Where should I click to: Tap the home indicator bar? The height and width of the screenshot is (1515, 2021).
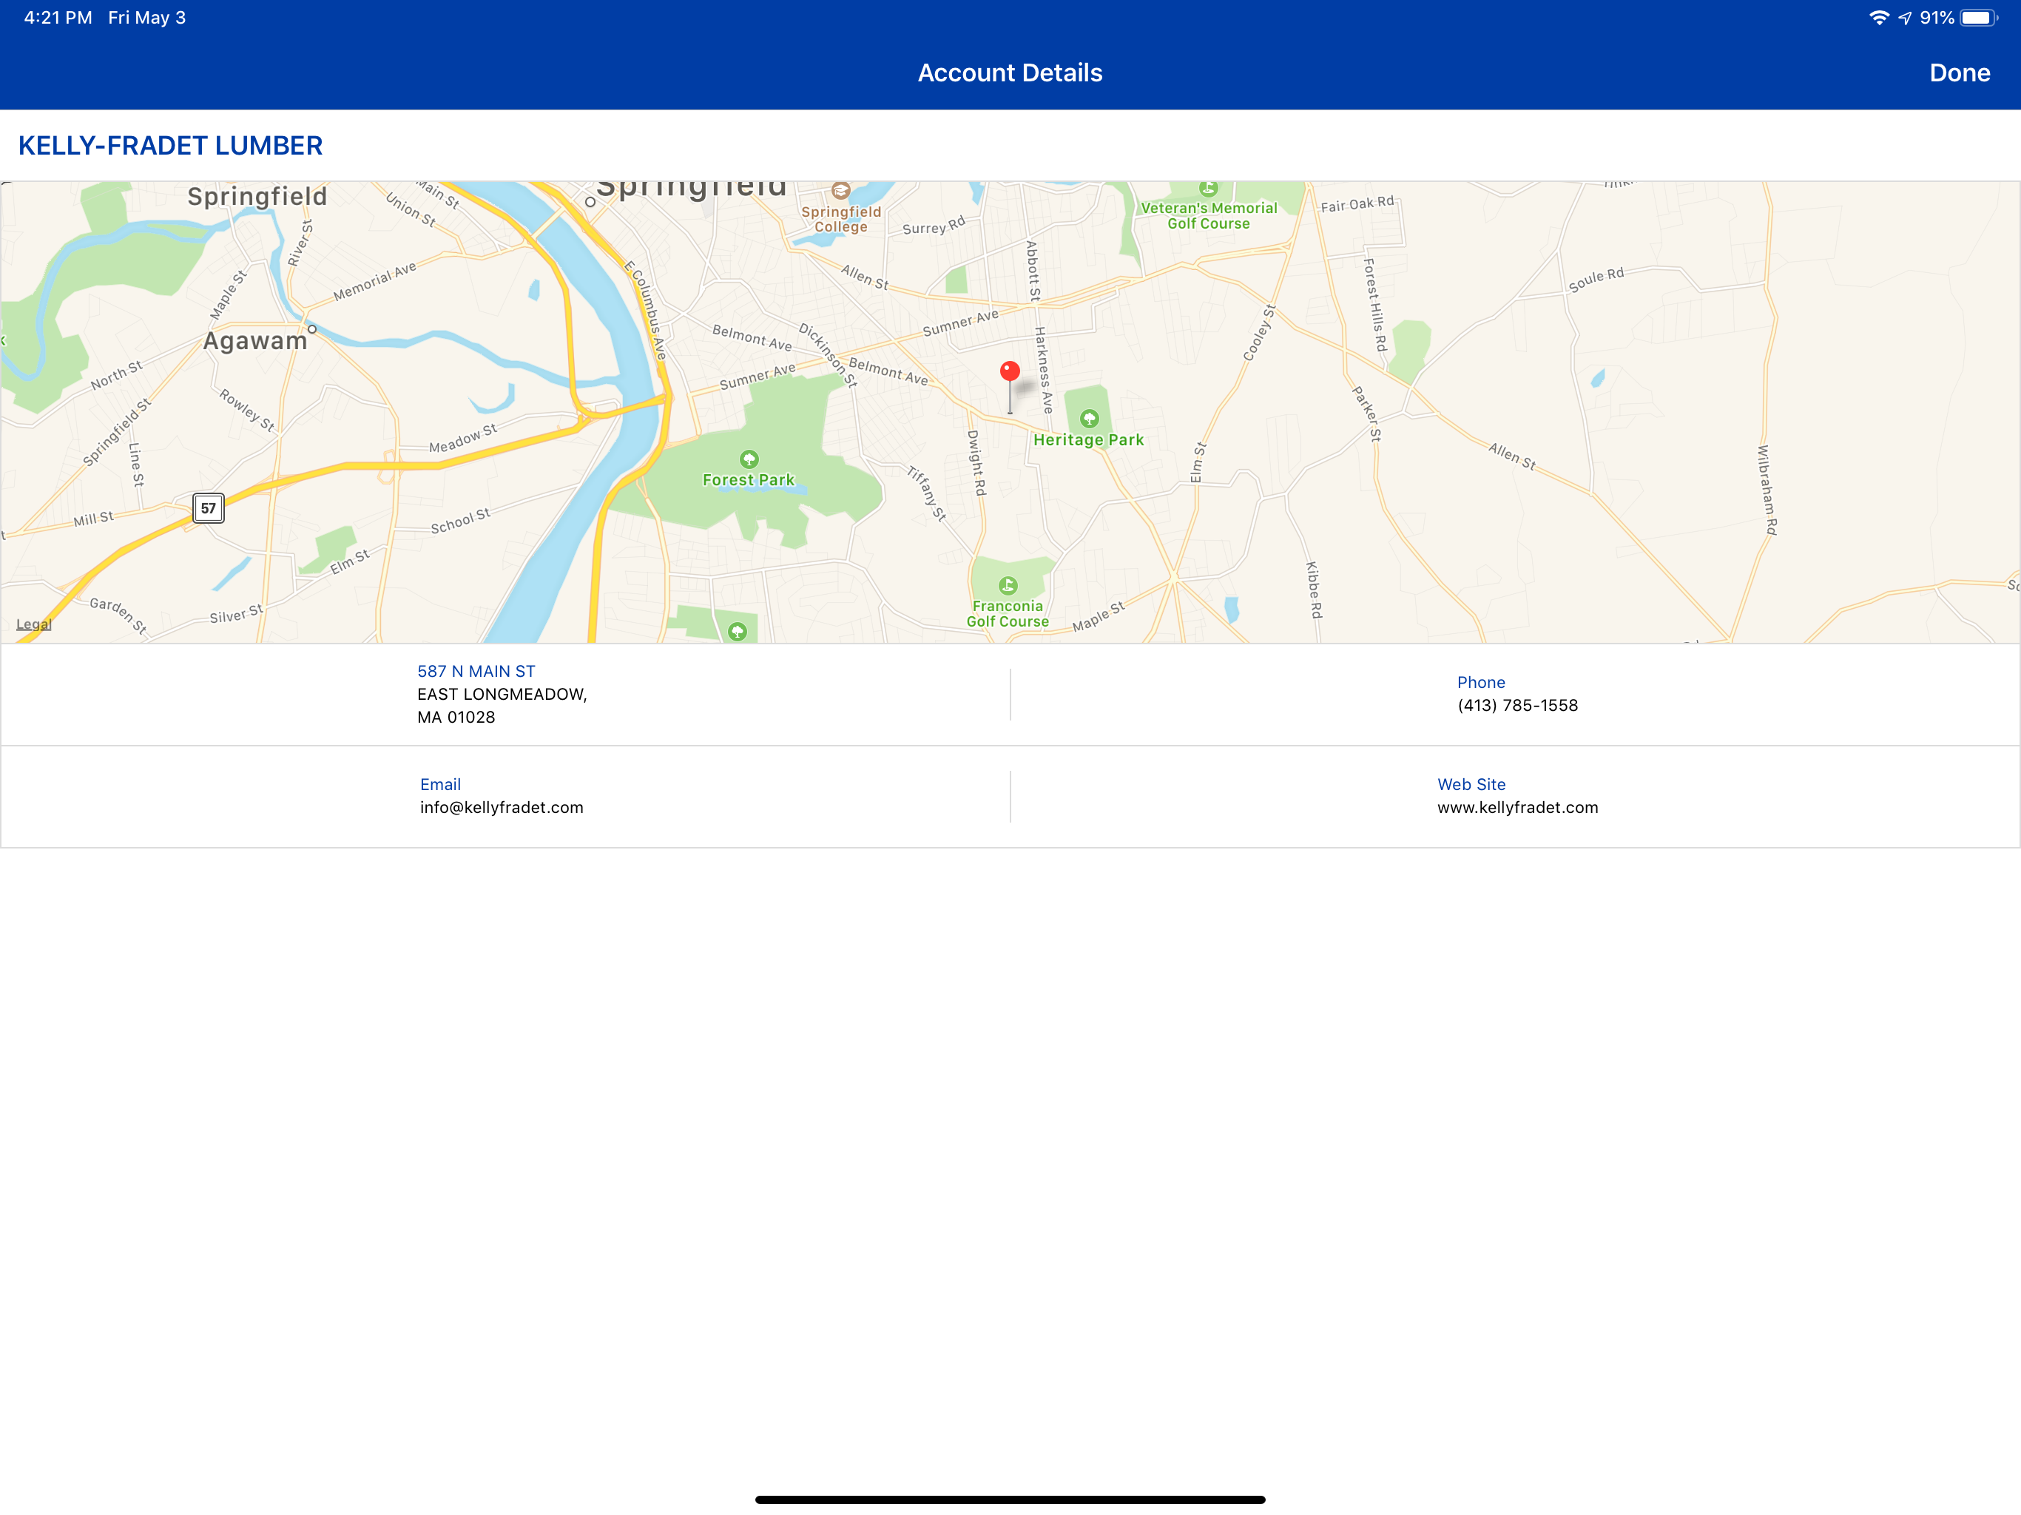[x=1010, y=1499]
